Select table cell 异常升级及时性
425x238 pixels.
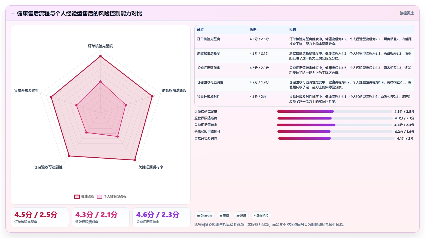click(x=209, y=97)
